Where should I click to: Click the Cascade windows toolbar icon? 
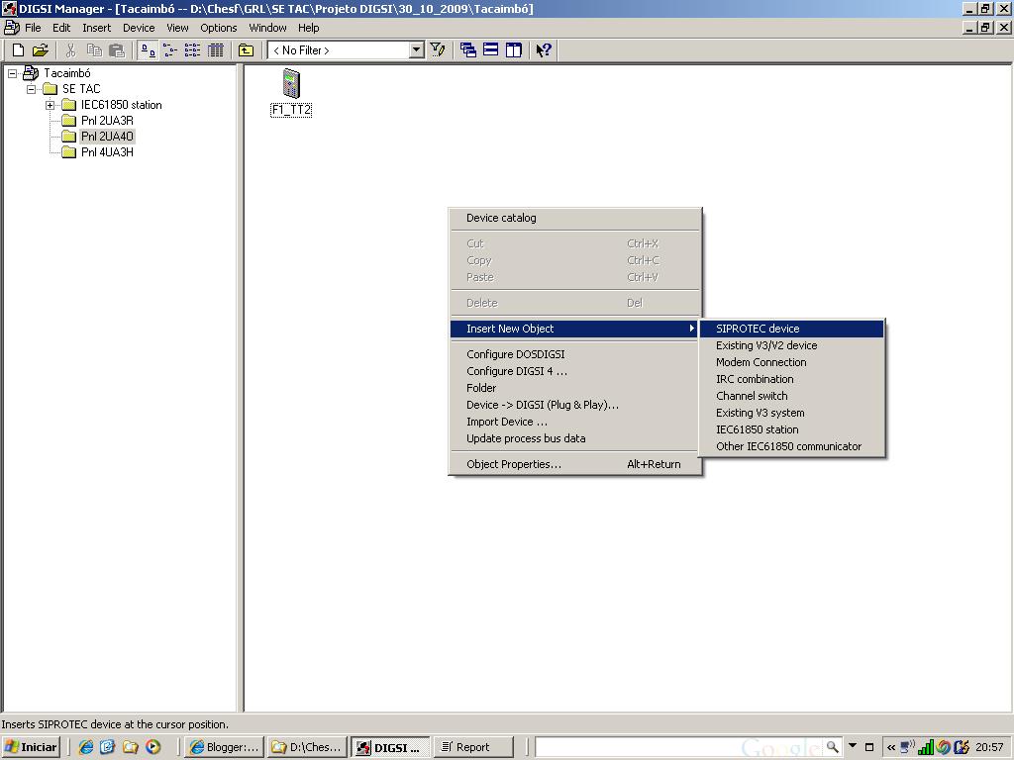point(468,50)
